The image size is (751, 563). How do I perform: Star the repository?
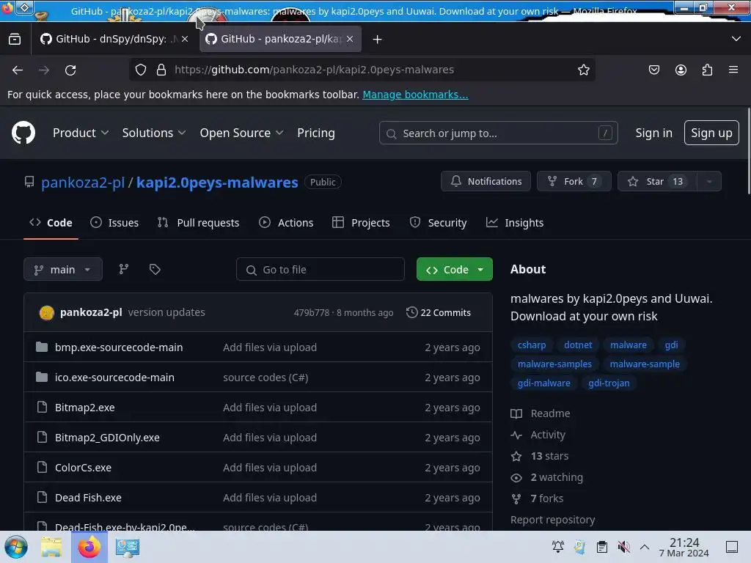pyautogui.click(x=658, y=182)
